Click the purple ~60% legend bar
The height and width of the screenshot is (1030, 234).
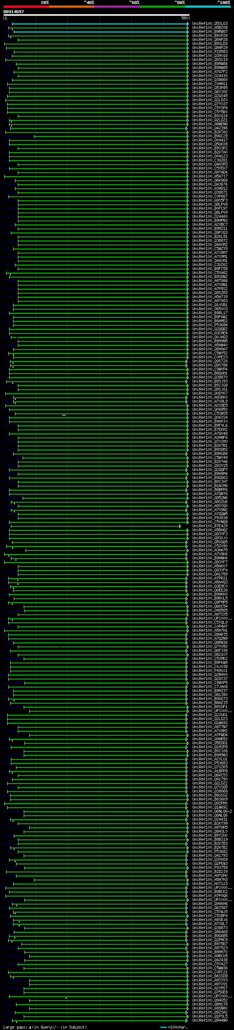point(117,7)
